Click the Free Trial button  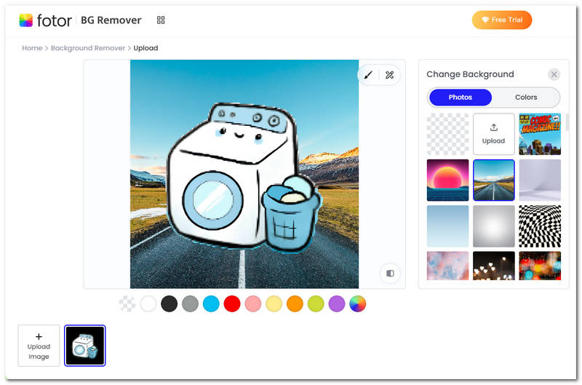[x=502, y=20]
